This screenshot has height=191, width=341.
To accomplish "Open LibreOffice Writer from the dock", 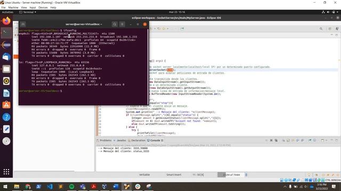I will pyautogui.click(x=6, y=93).
